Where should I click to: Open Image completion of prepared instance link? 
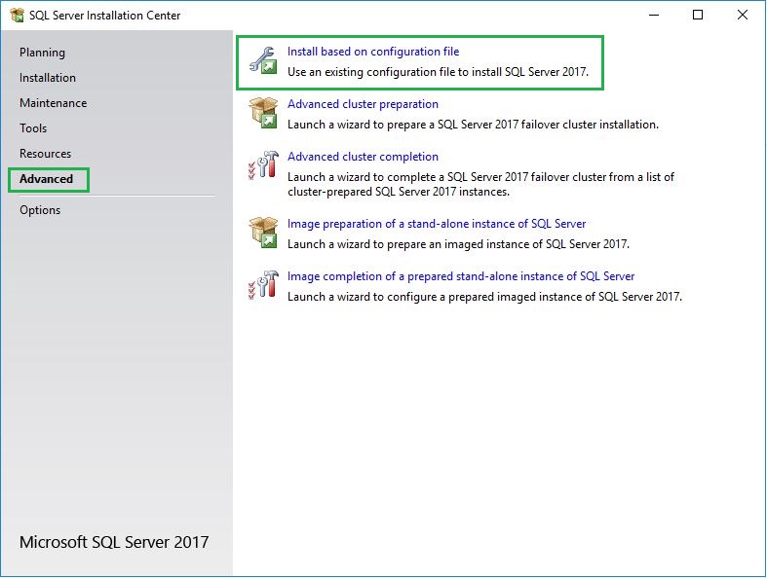[461, 276]
